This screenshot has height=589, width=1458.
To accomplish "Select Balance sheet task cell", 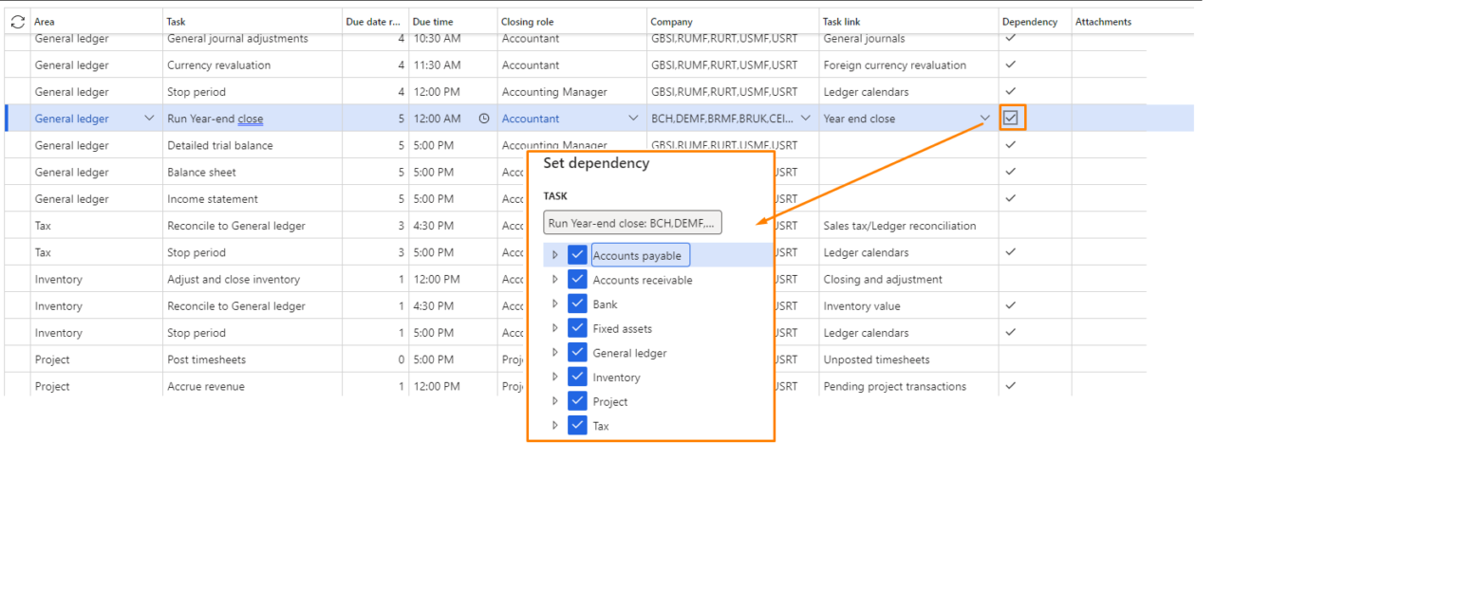I will [252, 172].
